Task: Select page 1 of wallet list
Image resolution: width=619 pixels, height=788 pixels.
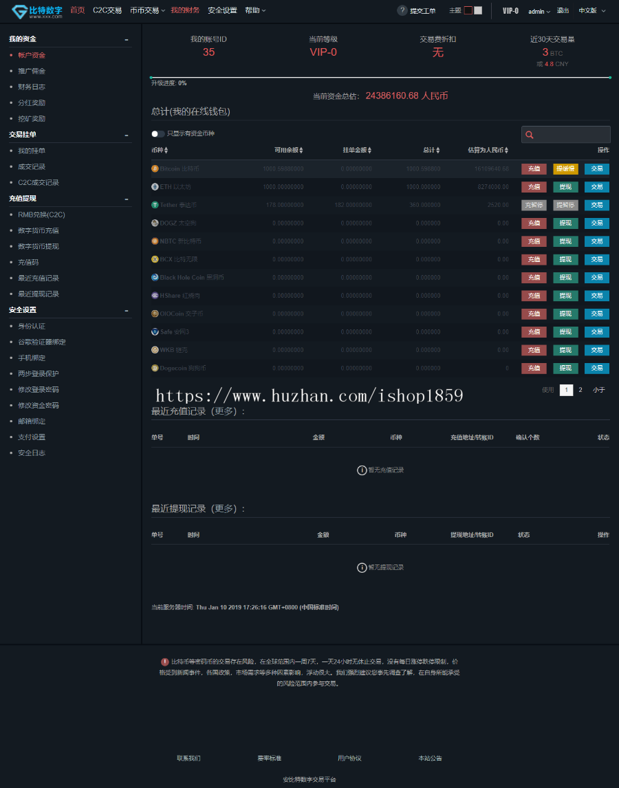Action: coord(566,390)
